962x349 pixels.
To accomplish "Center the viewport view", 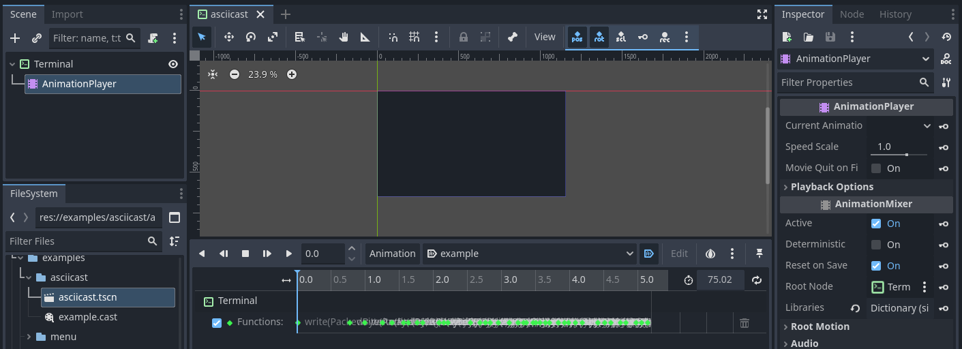I will 213,74.
